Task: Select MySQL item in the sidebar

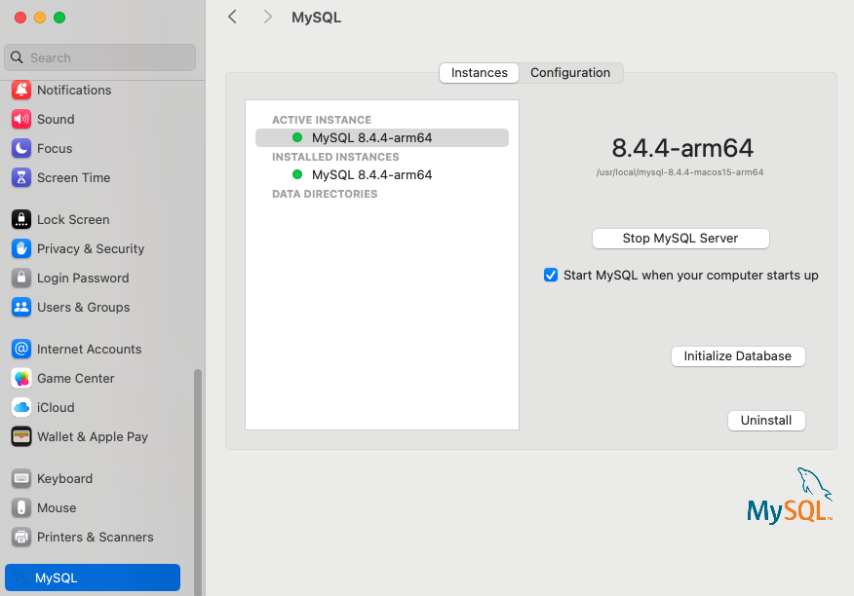Action: tap(93, 577)
